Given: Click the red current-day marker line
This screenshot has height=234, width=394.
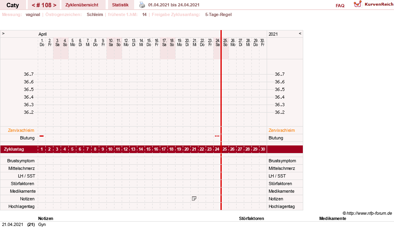Looking at the screenshot, I should tap(221, 120).
